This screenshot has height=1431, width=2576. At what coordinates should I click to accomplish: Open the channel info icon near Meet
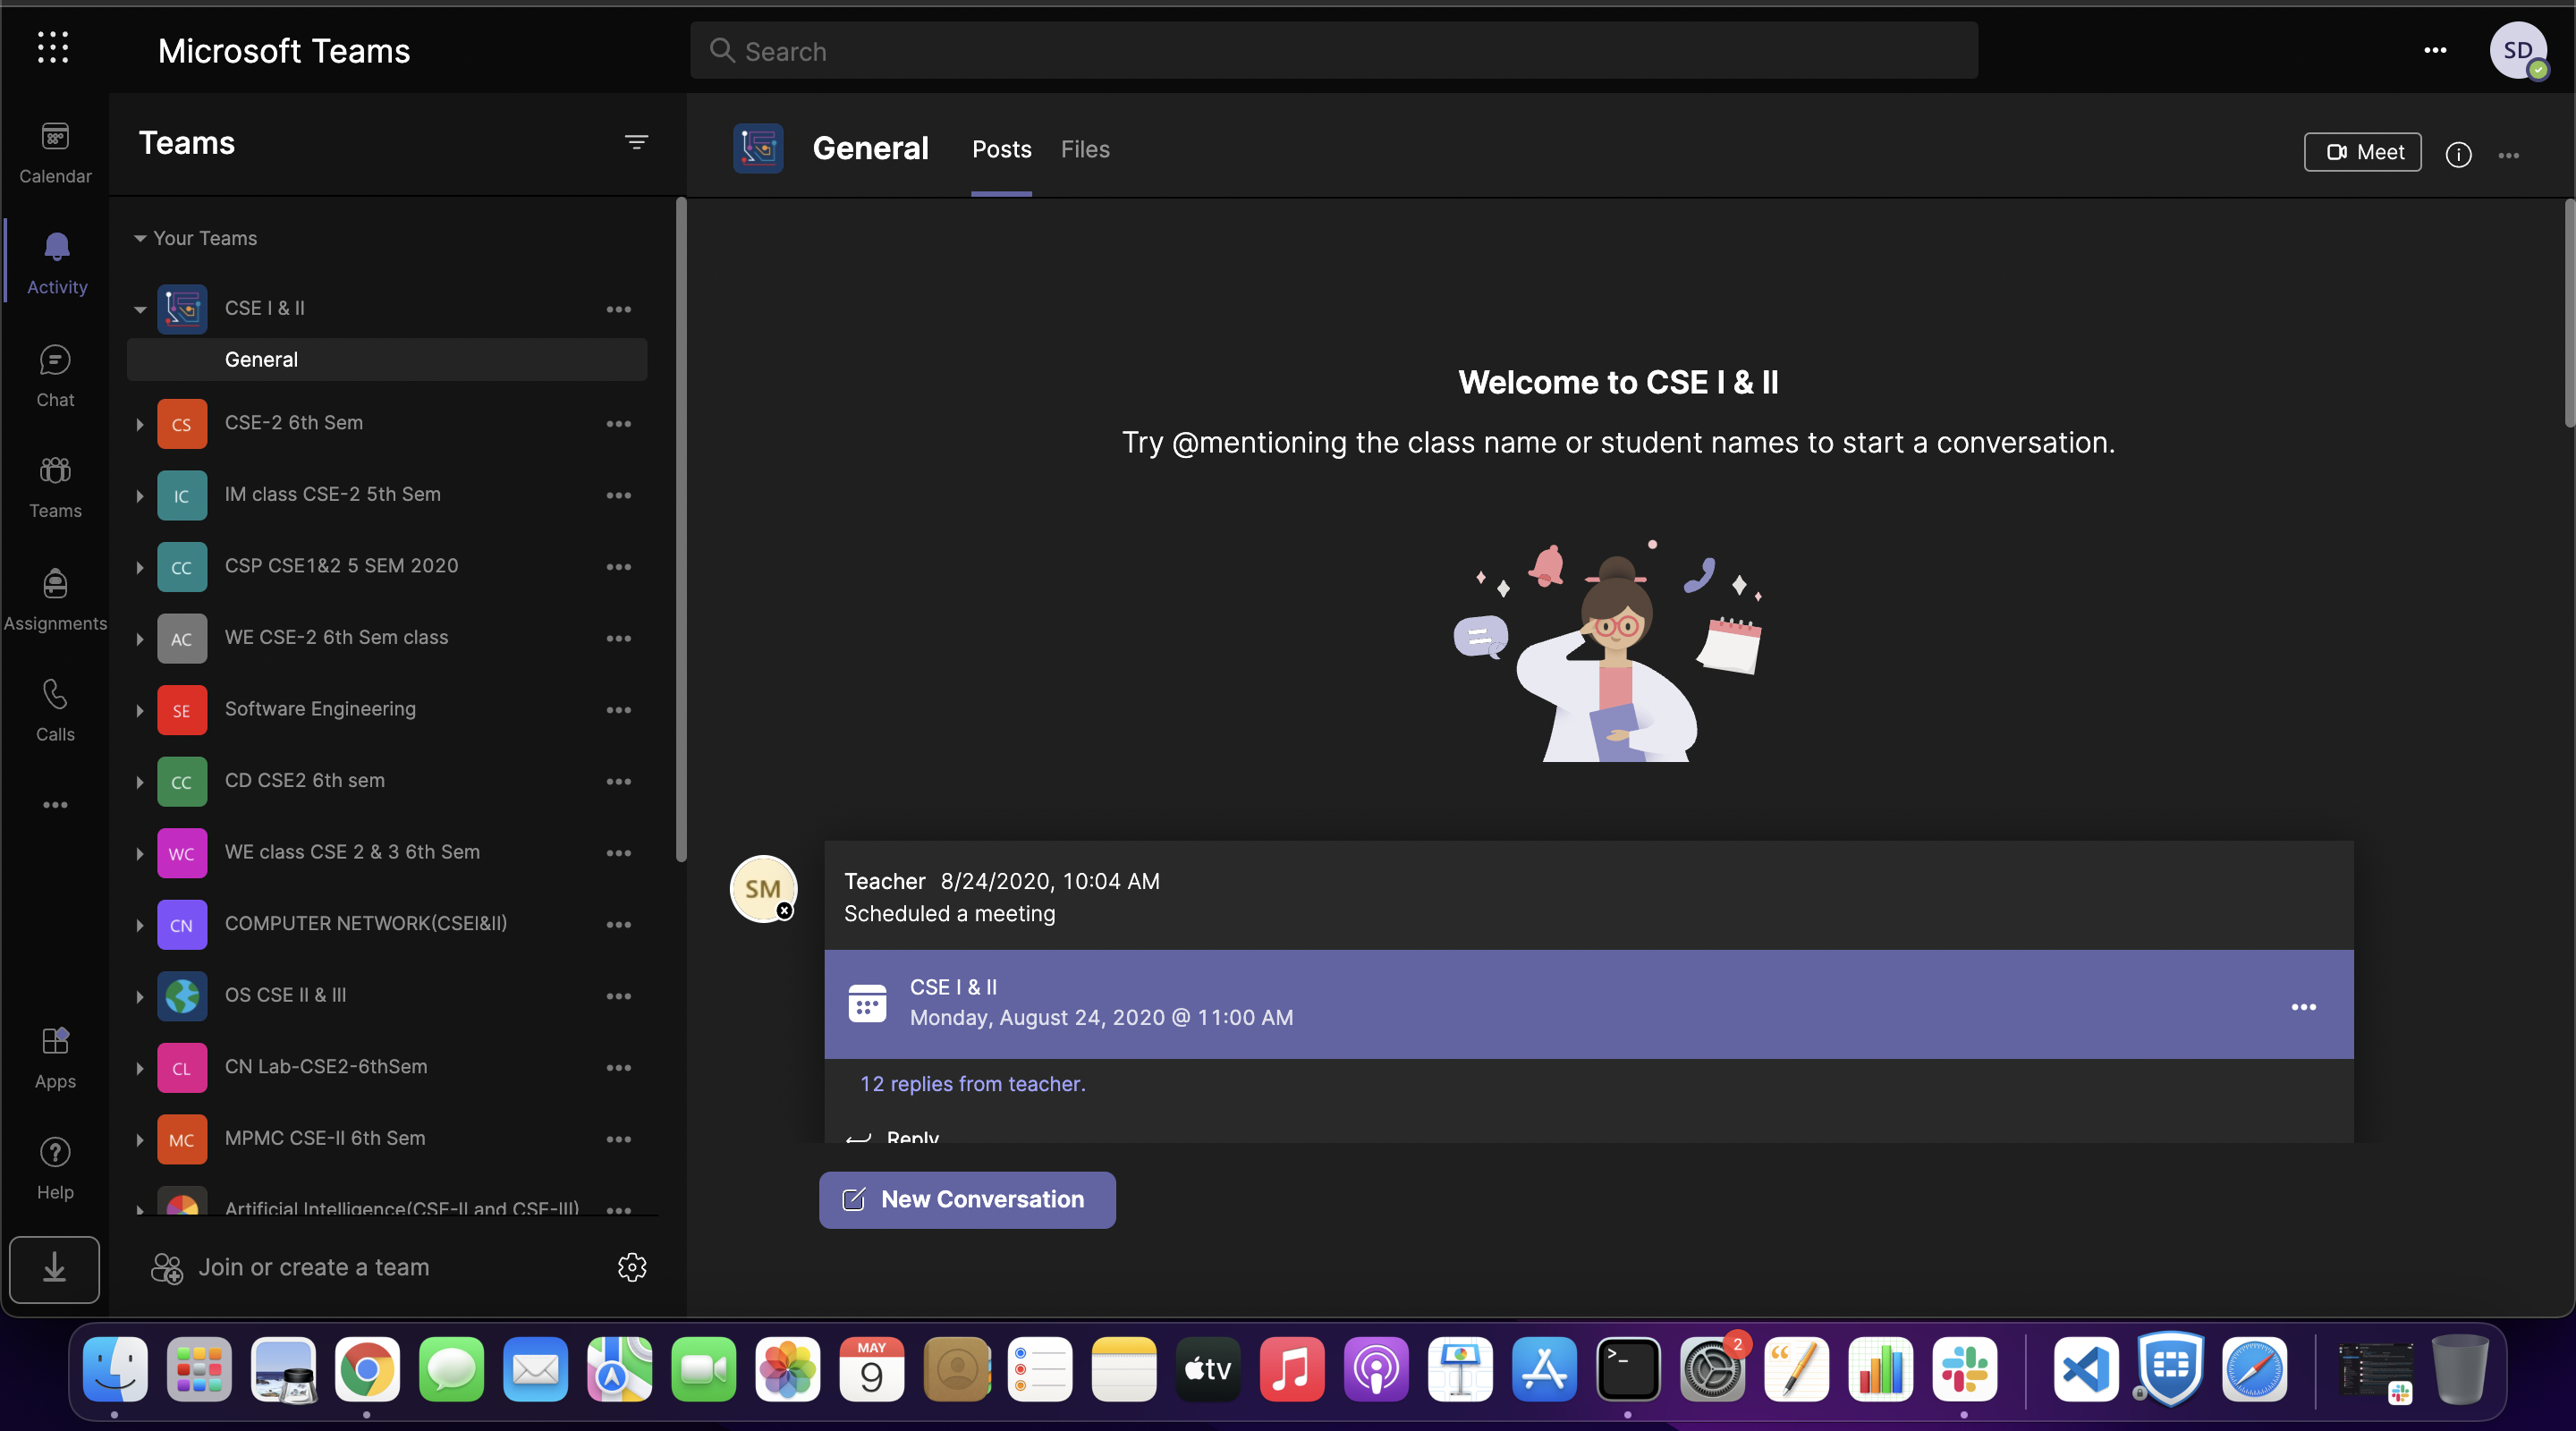click(x=2458, y=154)
